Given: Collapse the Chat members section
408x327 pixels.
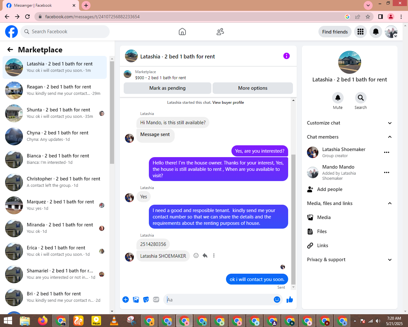Looking at the screenshot, I should (x=350, y=137).
